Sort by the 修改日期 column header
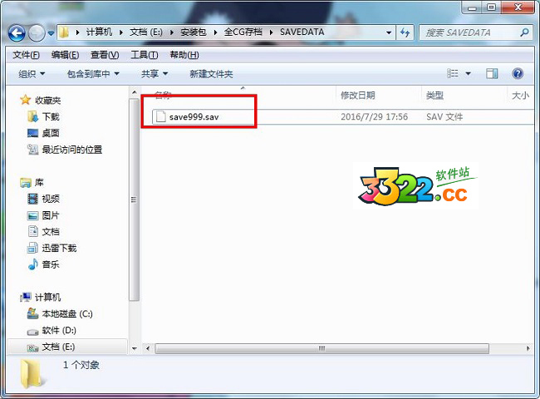 (x=358, y=96)
